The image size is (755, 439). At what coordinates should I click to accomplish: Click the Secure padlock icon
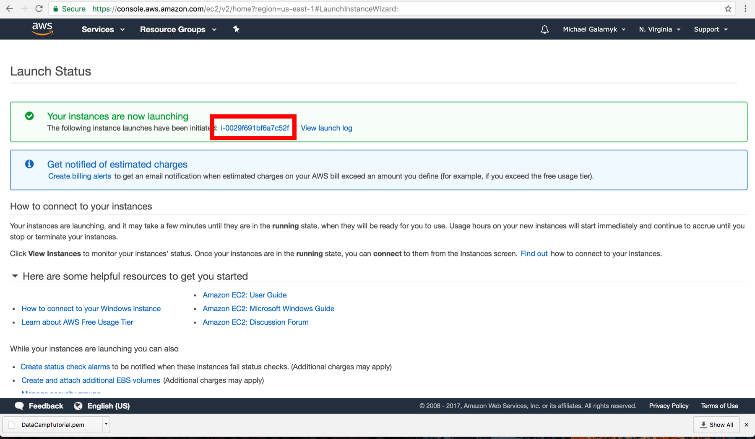(55, 8)
